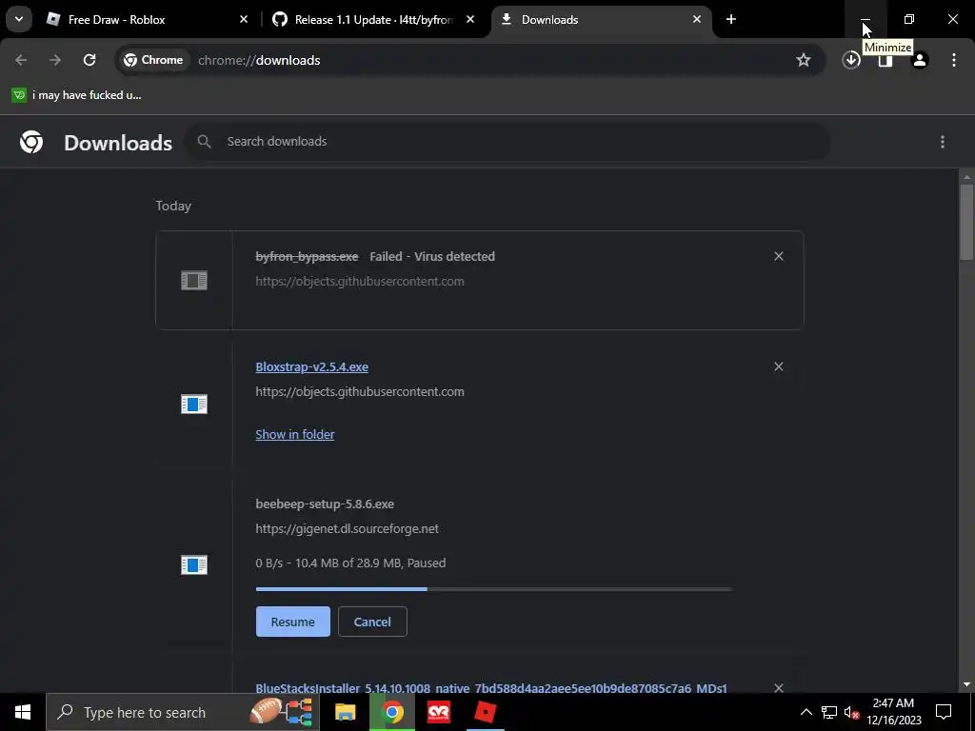Screen dimensions: 975x731
Task: Remove Bloxstrap-v2.5.4.exe from the list
Action: (779, 366)
